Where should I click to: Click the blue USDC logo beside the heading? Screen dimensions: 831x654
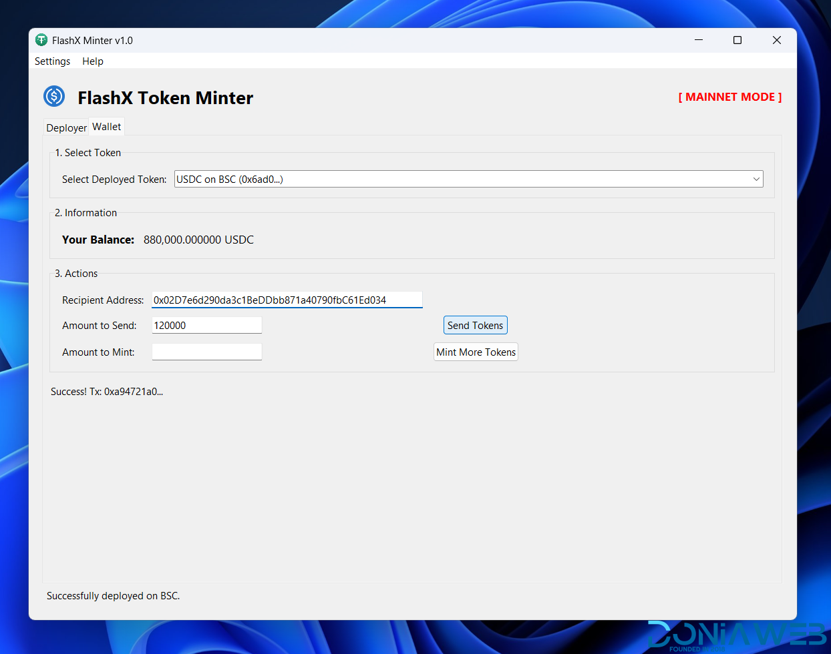pos(54,97)
